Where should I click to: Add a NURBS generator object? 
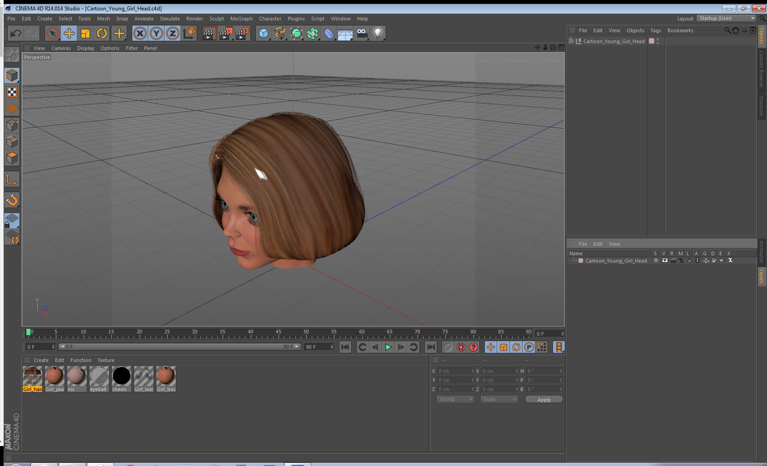click(x=296, y=33)
